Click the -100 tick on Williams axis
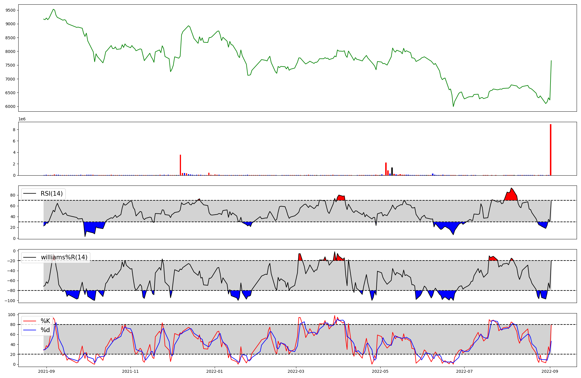581x378 pixels. pyautogui.click(x=10, y=300)
